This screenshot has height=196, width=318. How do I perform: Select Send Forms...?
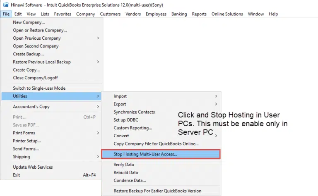(51, 148)
